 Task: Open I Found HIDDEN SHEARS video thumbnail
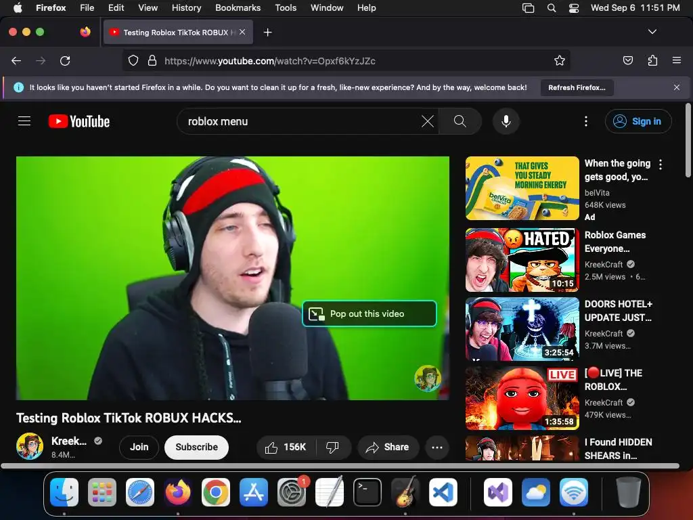[x=522, y=448]
